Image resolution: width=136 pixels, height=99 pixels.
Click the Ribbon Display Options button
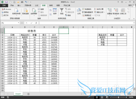[122, 2]
